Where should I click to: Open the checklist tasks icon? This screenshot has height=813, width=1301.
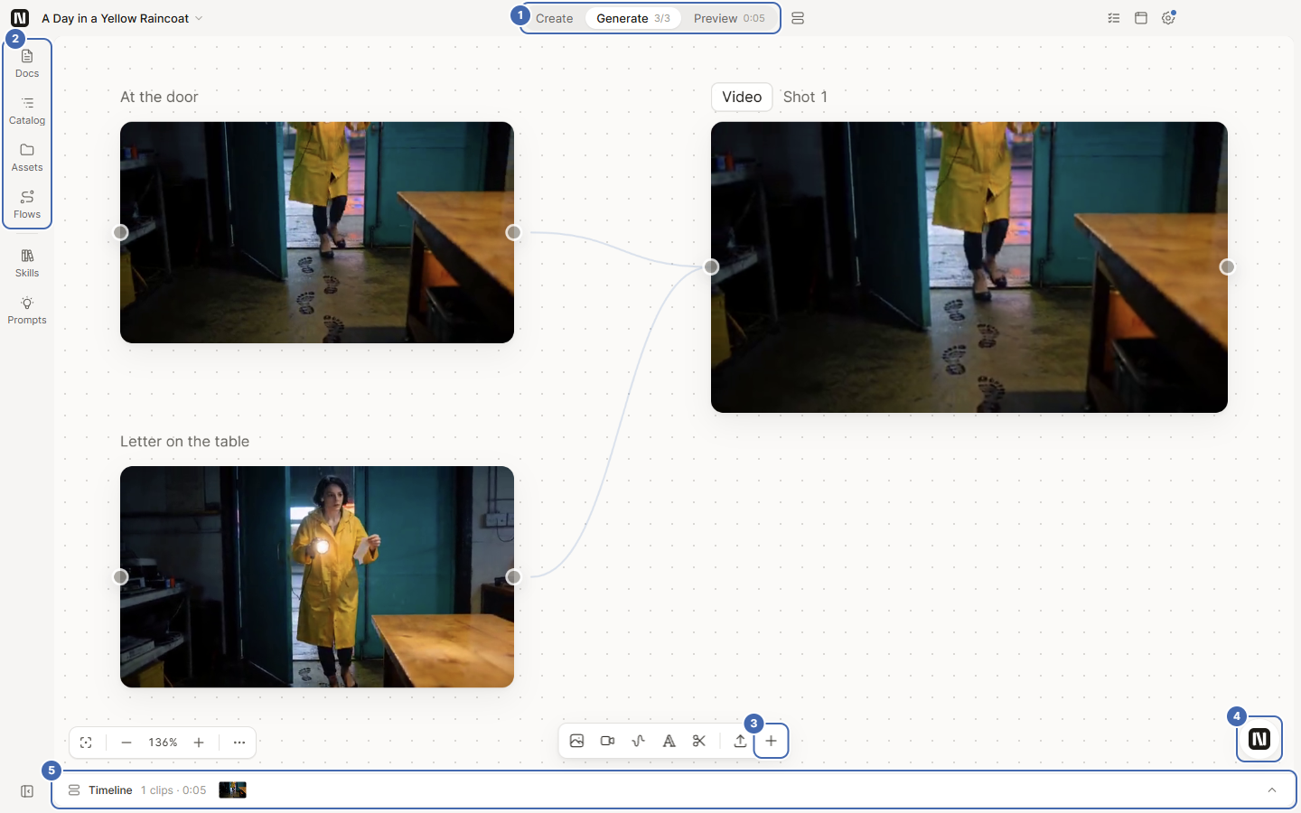click(x=1114, y=18)
